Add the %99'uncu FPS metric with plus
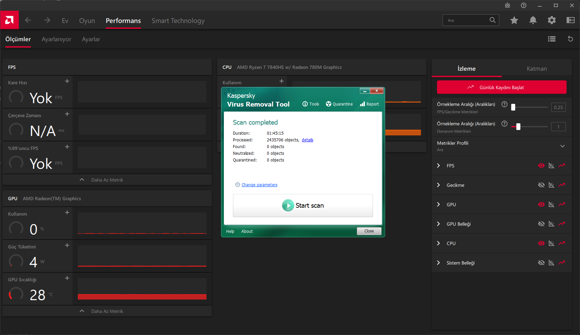 67,147
